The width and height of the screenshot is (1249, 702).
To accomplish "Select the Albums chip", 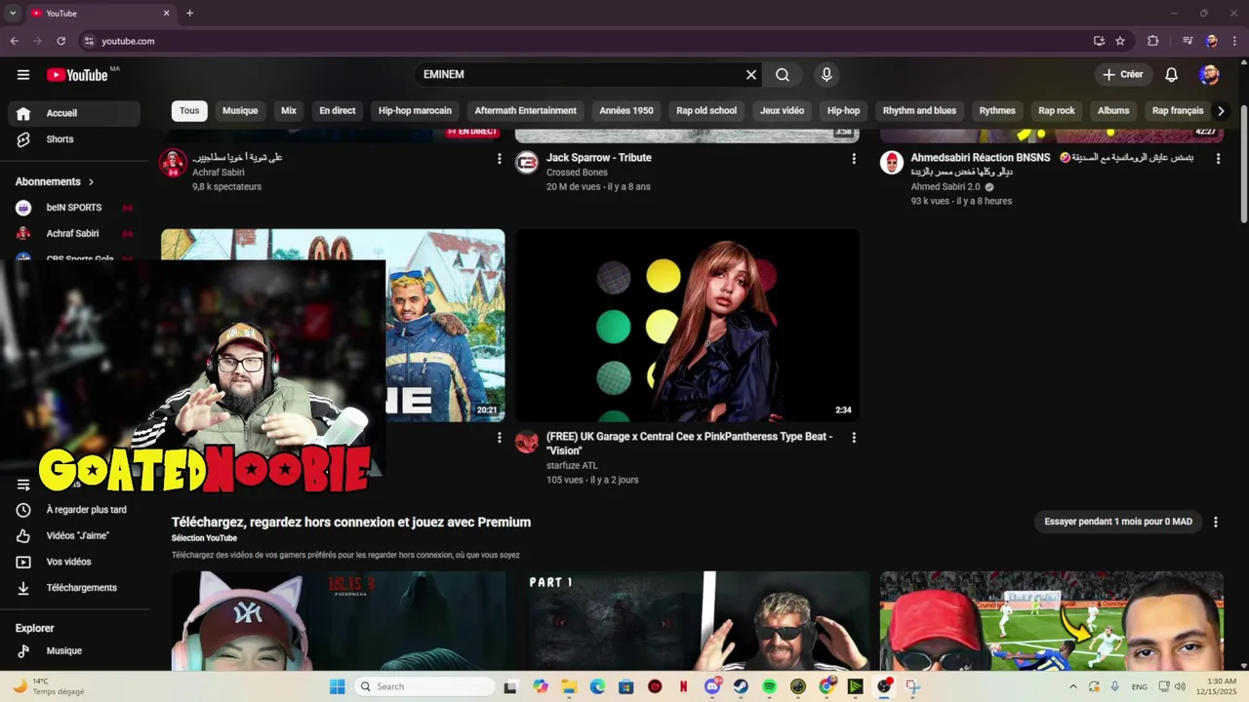I will 1113,111.
